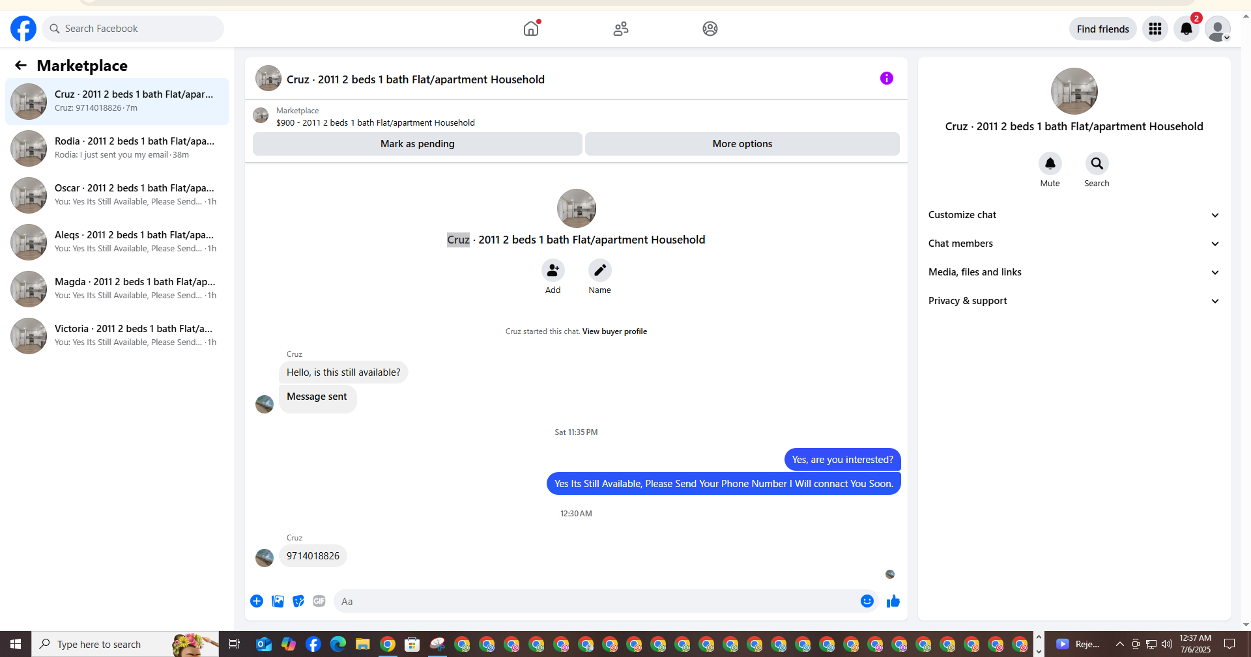
Task: Click the GIF icon in composer
Action: pos(319,601)
